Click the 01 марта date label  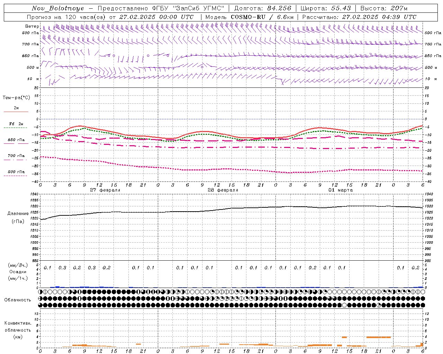(x=341, y=190)
